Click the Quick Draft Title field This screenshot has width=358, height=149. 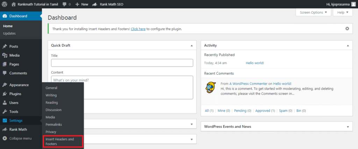point(122,63)
